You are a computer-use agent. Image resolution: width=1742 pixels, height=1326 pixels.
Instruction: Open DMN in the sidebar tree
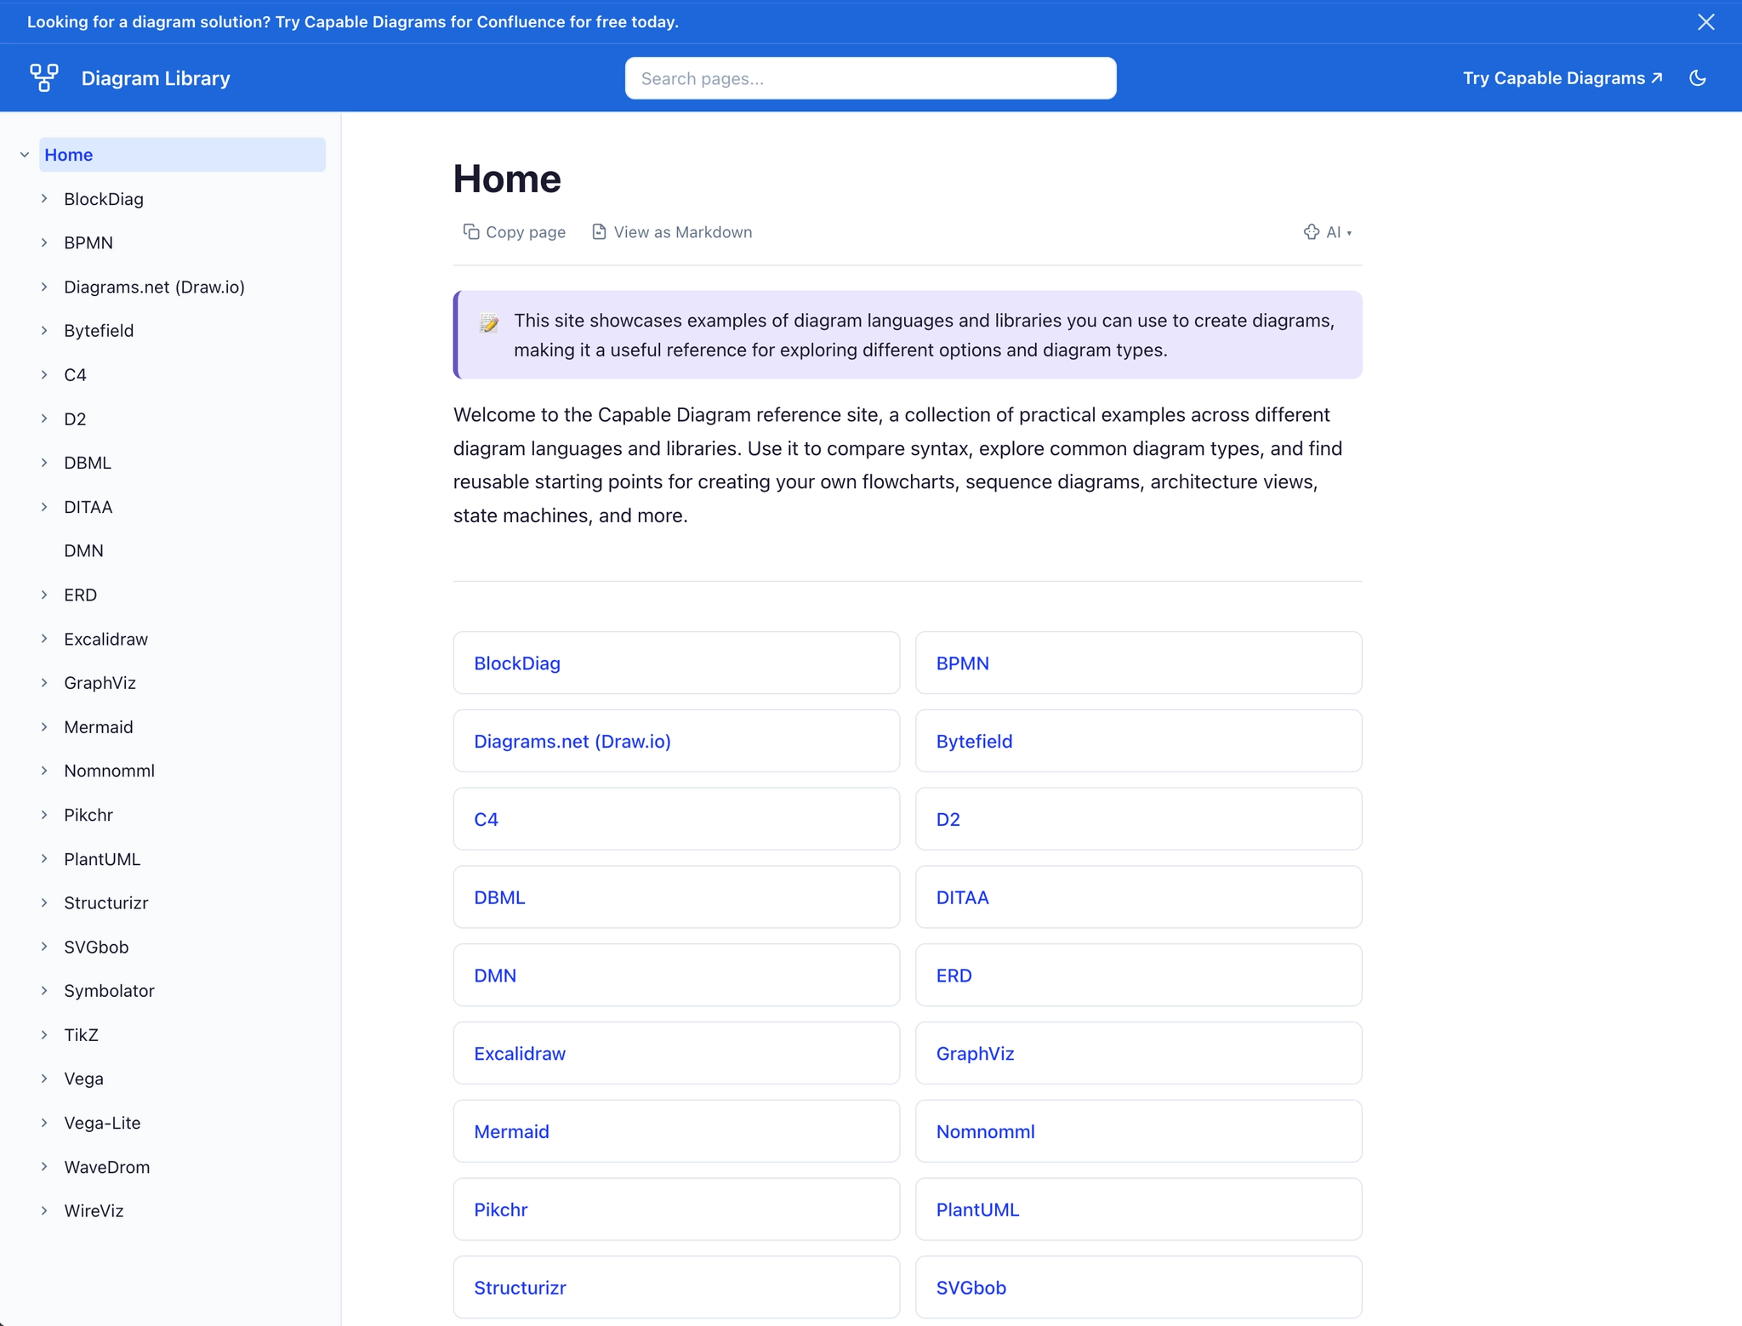pyautogui.click(x=83, y=551)
